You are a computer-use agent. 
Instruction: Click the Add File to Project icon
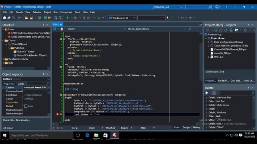click(55, 18)
